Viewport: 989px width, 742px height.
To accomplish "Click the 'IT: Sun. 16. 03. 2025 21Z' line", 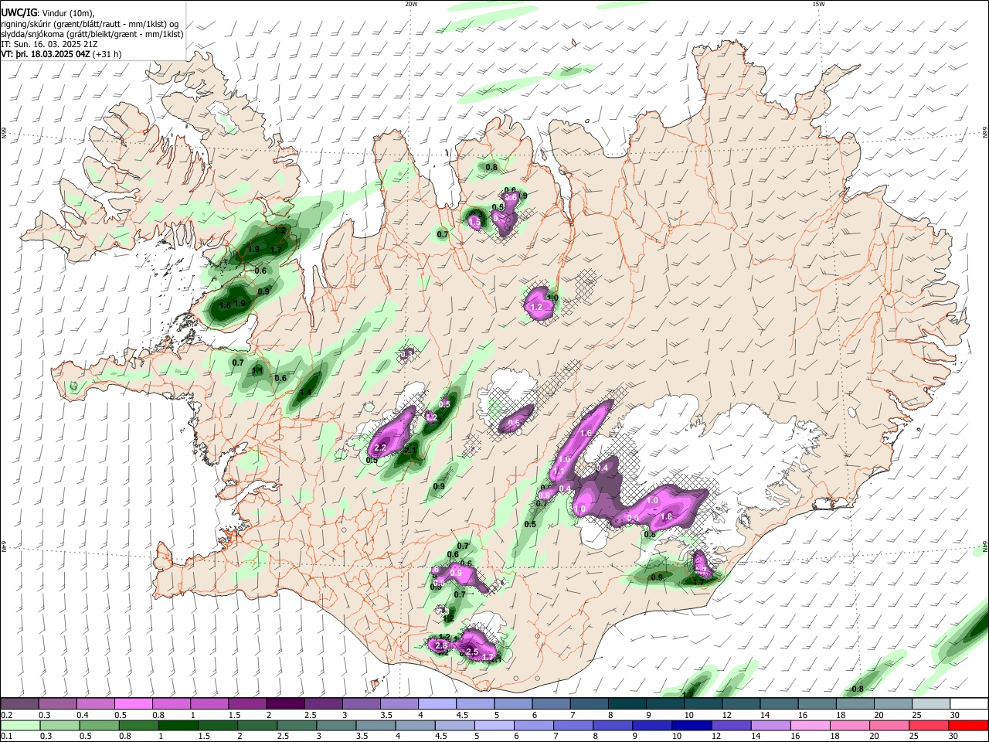I will pyautogui.click(x=49, y=44).
